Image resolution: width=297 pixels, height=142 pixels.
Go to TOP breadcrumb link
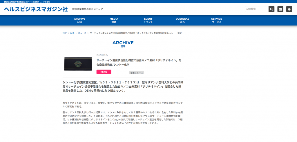65,33
